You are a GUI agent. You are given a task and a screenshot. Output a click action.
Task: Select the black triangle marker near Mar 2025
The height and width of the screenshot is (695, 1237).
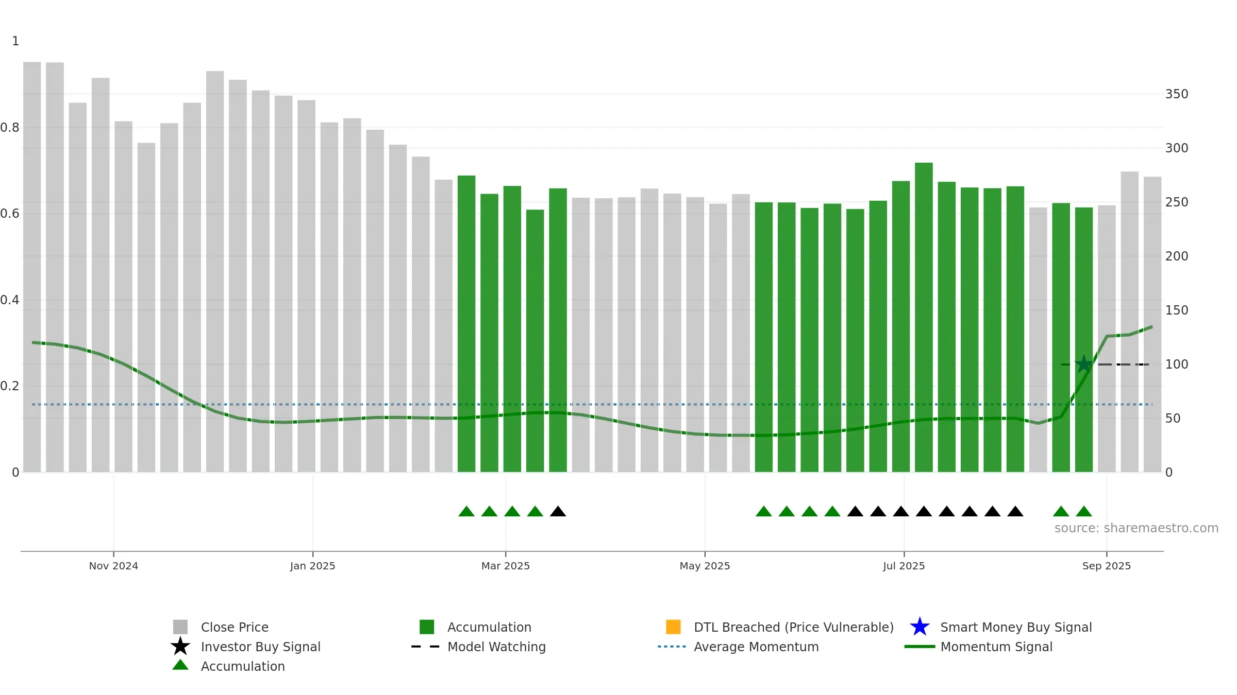coord(558,511)
